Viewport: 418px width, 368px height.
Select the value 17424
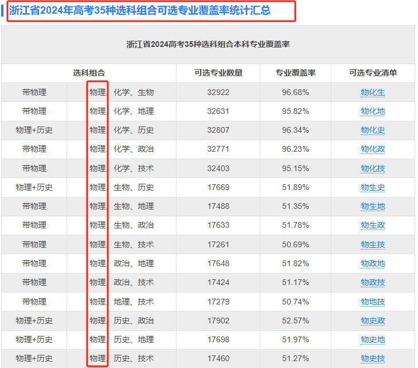(218, 282)
